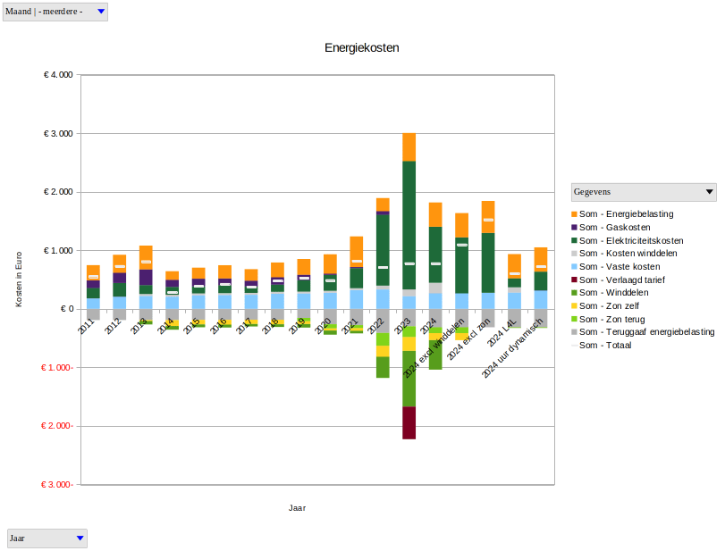The image size is (725, 551).
Task: Open the Maand field dropdown arrow
Action: (x=100, y=12)
